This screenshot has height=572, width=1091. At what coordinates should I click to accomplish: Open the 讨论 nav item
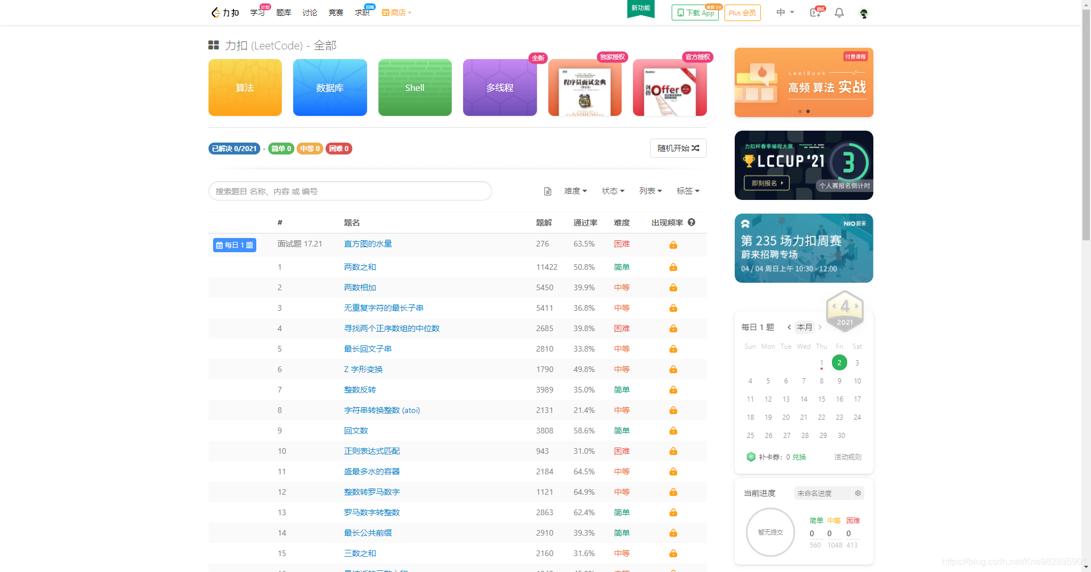click(x=310, y=12)
